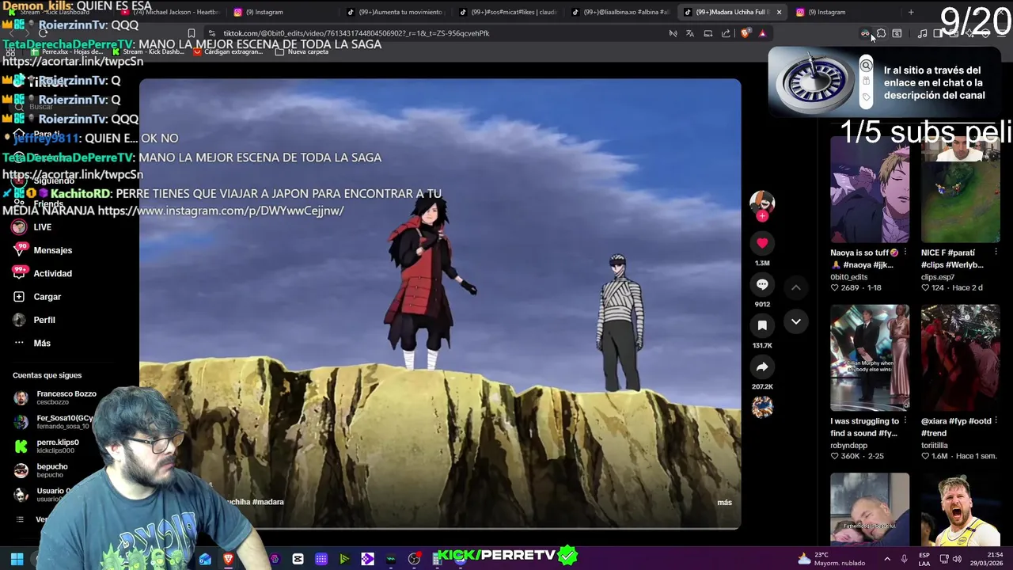Like the Madara video with the heart icon
The width and height of the screenshot is (1013, 570).
pyautogui.click(x=762, y=243)
